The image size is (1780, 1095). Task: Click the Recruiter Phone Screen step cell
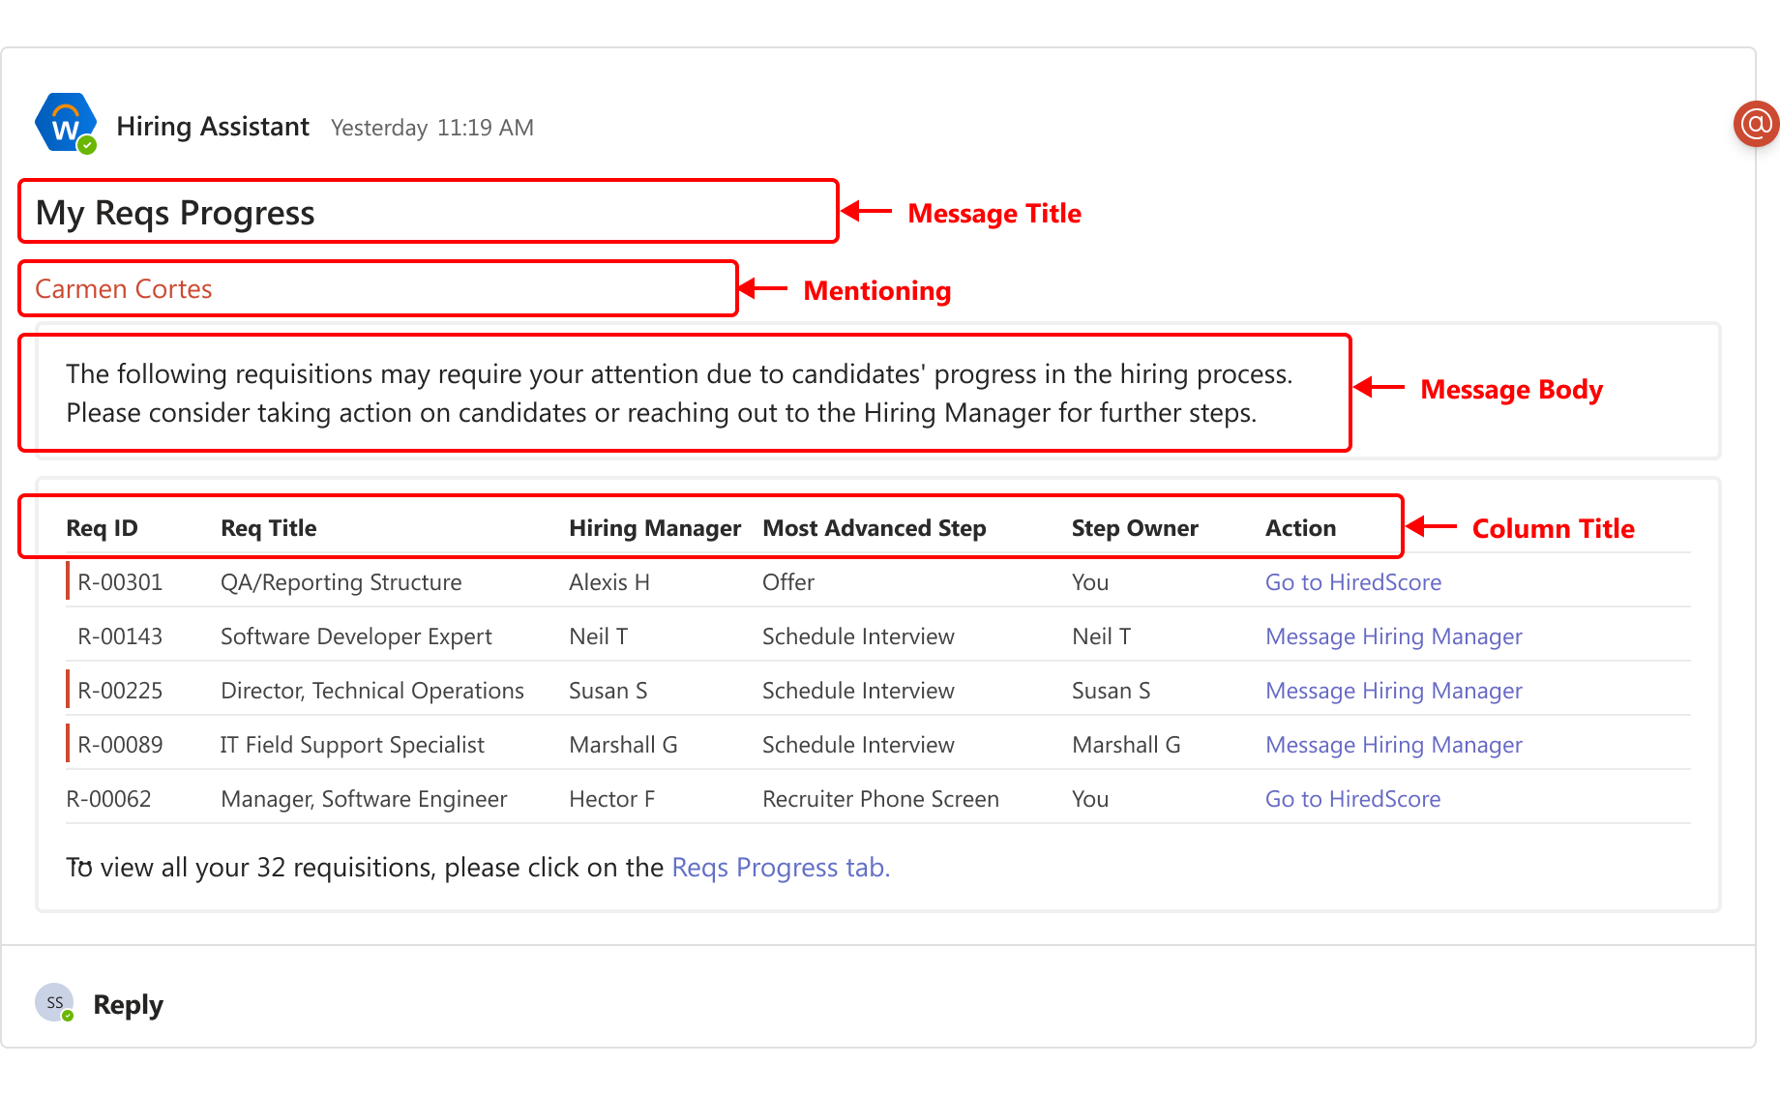[x=880, y=799]
